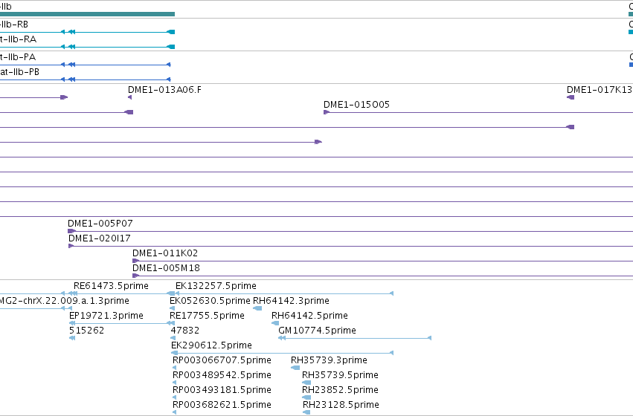
Task: Select the RH35739.3prime EST label
Action: (x=329, y=360)
